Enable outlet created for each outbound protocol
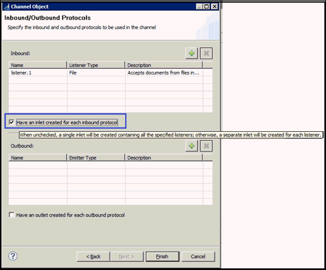Viewport: 326px width, 270px height. [x=11, y=214]
